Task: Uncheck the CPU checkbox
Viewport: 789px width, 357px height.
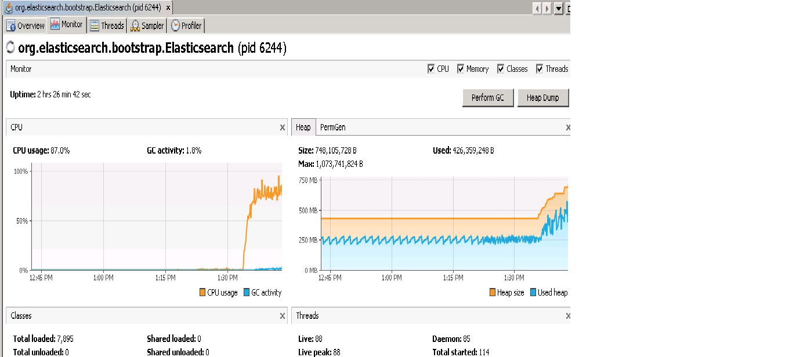Action: point(431,68)
